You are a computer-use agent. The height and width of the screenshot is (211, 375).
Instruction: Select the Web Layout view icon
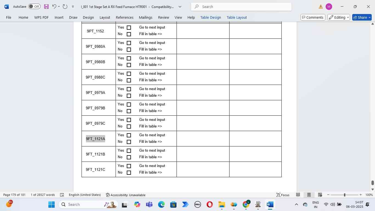pos(320,195)
